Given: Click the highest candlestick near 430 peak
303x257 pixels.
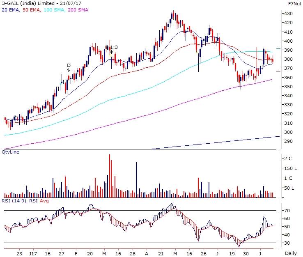Looking at the screenshot, I should click(173, 14).
